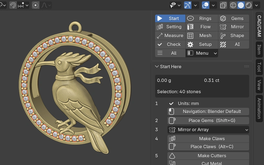Open the overlays options dropdown arrow
This screenshot has height=165, width=264.
213,5
